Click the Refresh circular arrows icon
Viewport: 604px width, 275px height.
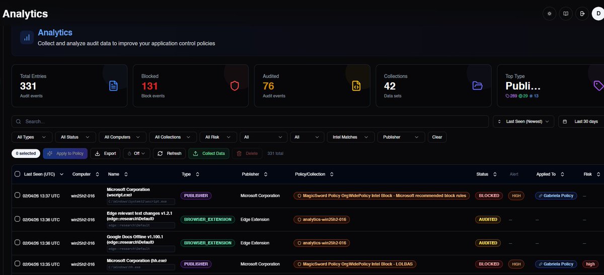pos(161,153)
